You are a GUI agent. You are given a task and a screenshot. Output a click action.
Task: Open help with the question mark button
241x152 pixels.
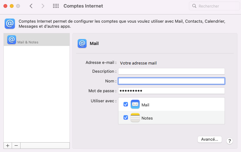(230, 141)
